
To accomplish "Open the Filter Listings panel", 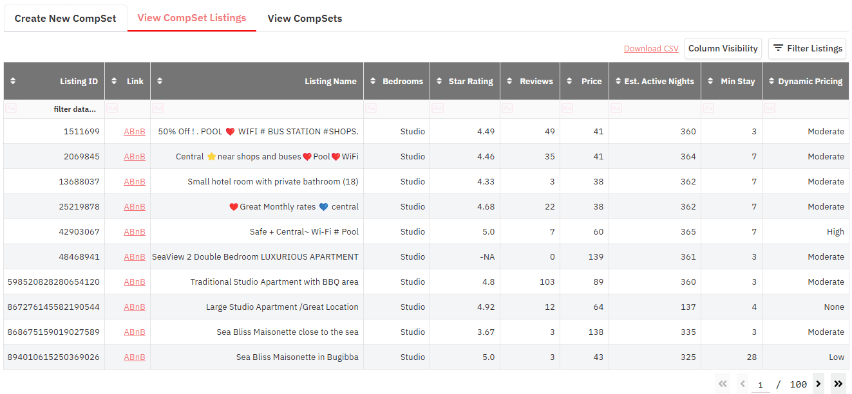I will click(x=808, y=48).
